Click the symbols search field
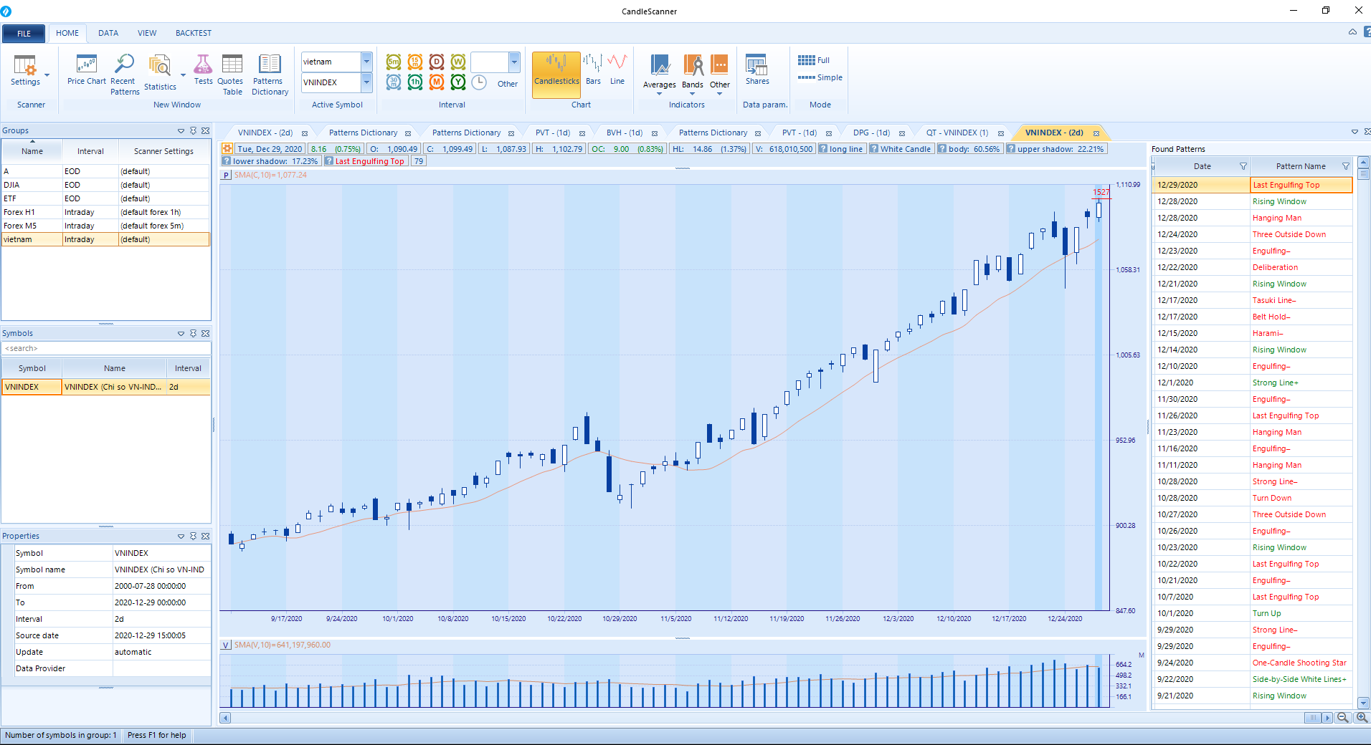1371x745 pixels. [106, 348]
